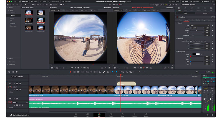Collapse the Rotation section

(x=177, y=38)
